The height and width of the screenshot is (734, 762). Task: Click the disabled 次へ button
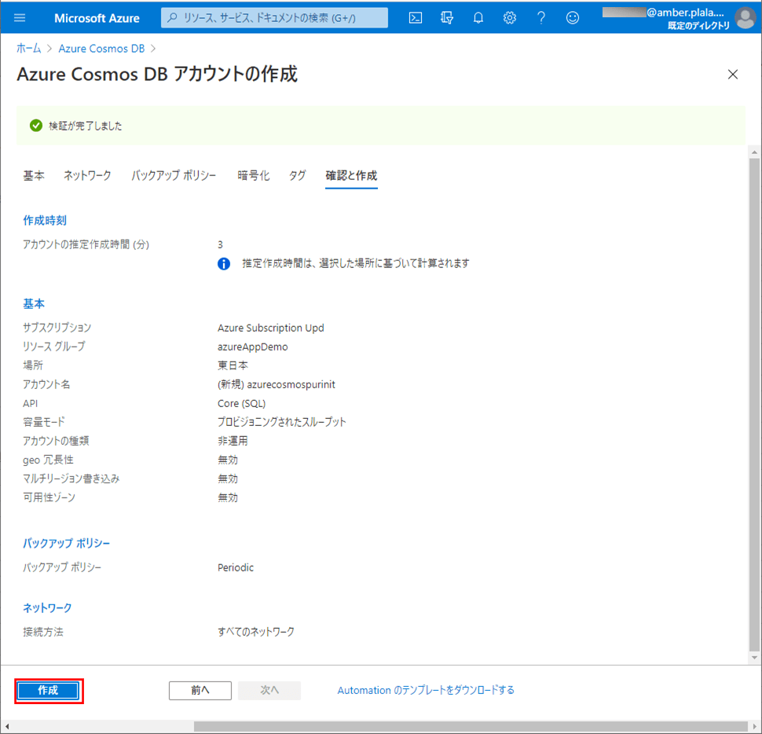[x=269, y=690]
